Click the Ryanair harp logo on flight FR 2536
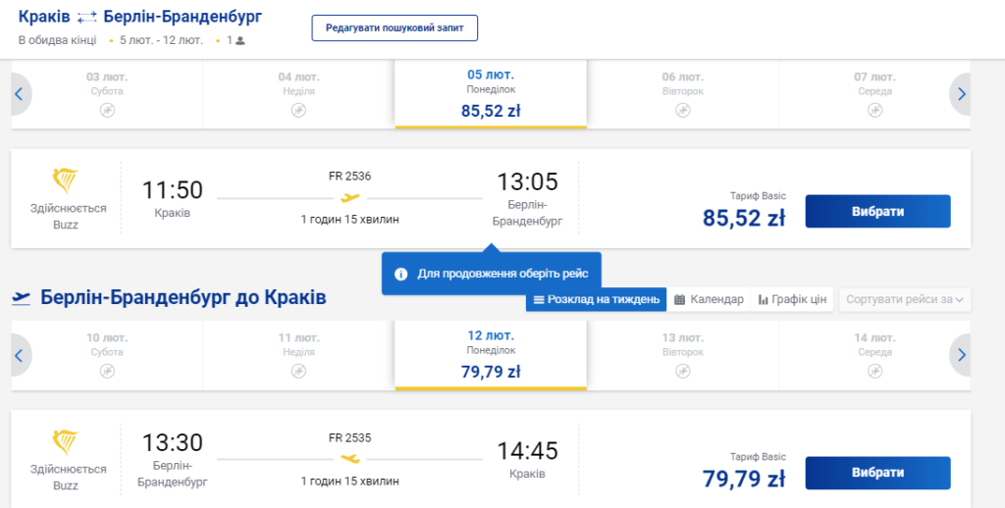 65,180
